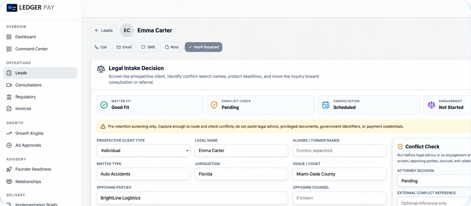Click the speech bubble SMS icon

point(143,47)
